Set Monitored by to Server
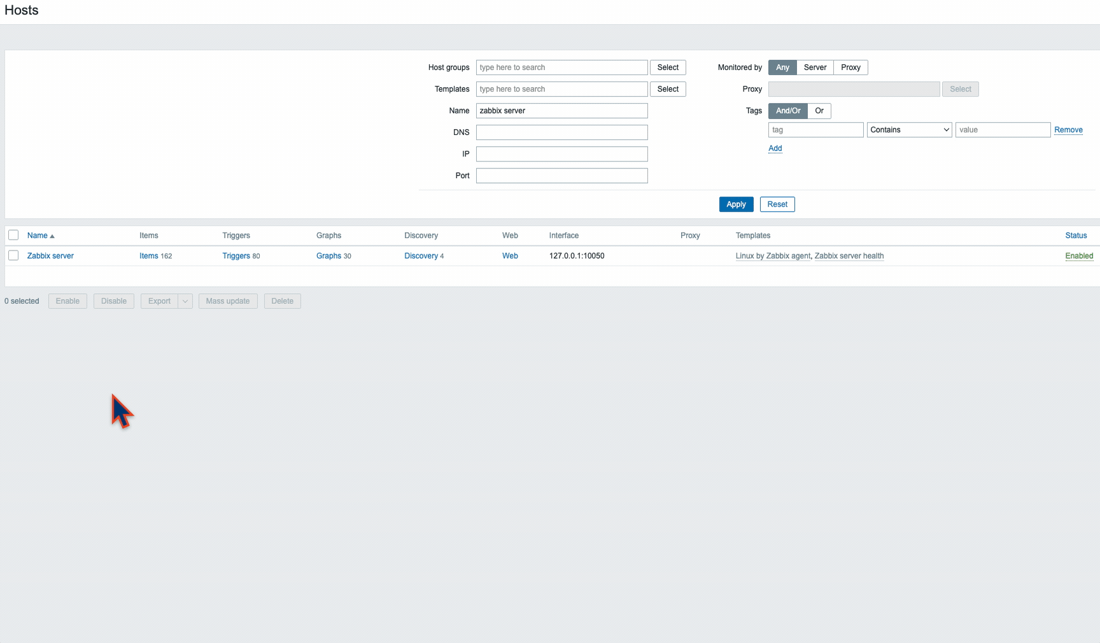 pyautogui.click(x=815, y=67)
